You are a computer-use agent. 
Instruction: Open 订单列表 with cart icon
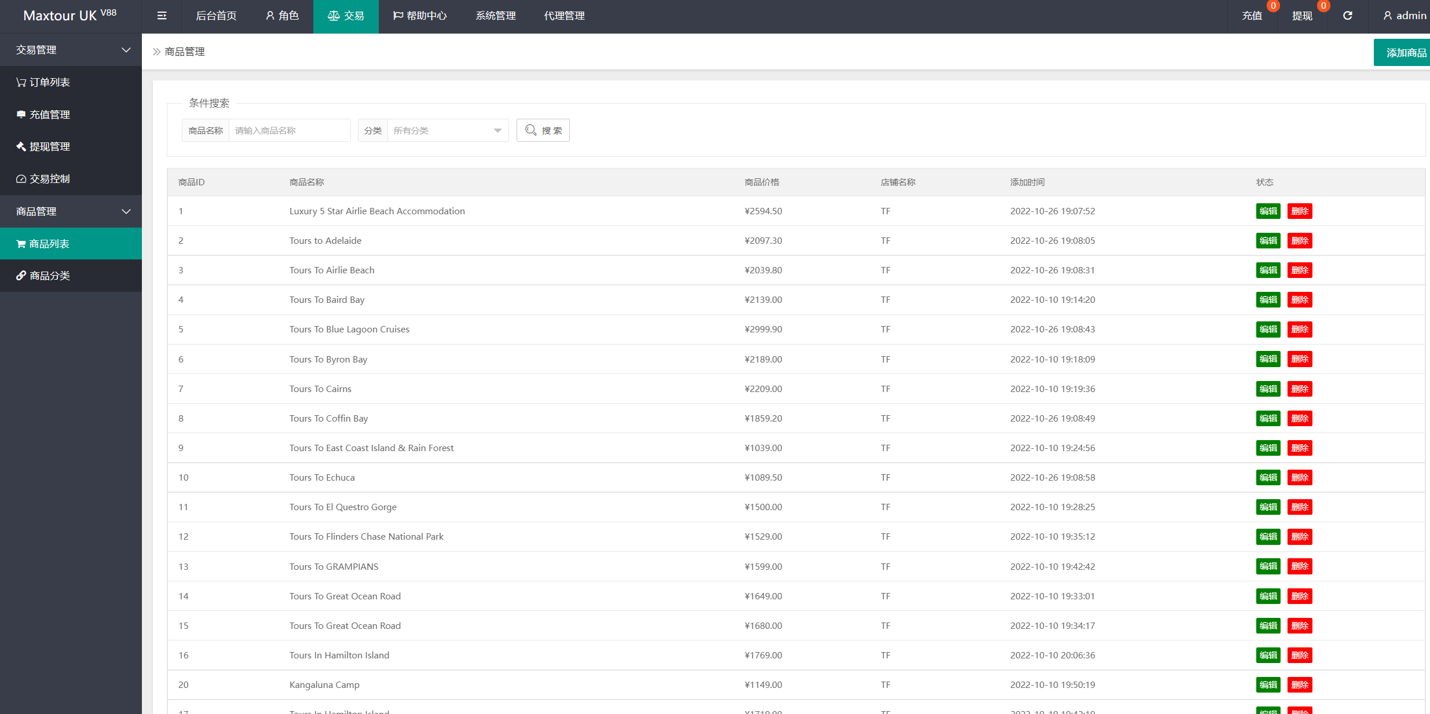click(49, 82)
